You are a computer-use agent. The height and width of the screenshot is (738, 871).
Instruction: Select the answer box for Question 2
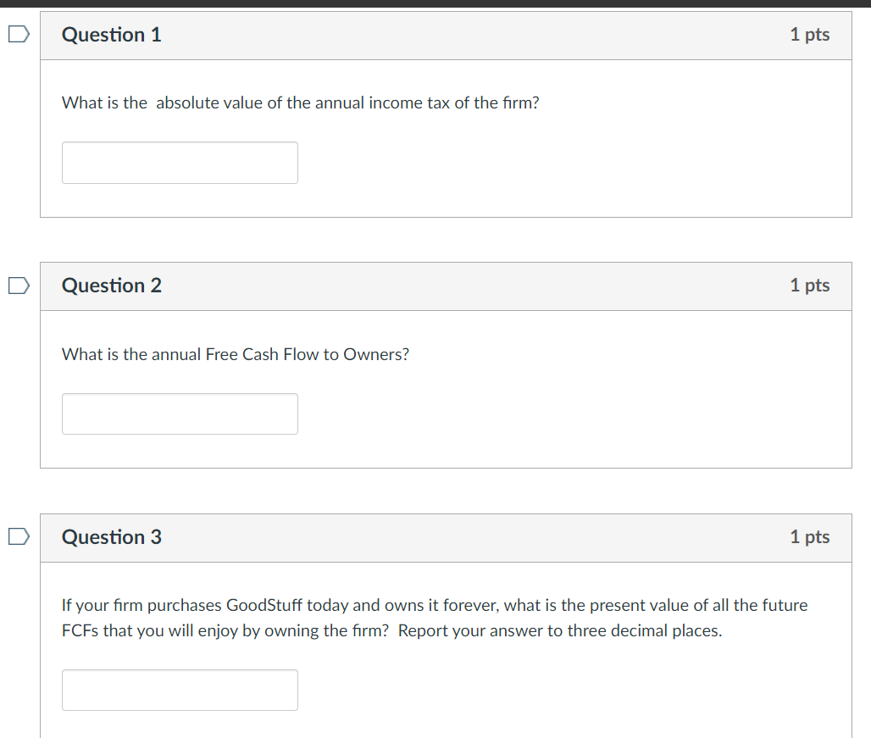(x=180, y=413)
